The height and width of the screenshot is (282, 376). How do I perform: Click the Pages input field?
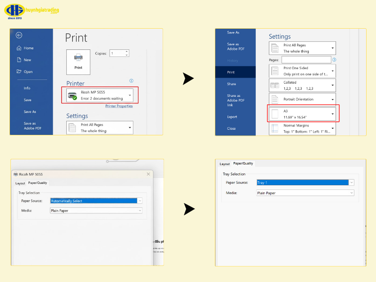(306, 60)
